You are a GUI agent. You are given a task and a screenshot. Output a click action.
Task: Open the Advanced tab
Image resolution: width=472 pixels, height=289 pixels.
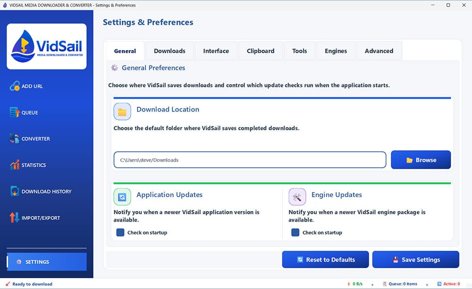tap(379, 51)
